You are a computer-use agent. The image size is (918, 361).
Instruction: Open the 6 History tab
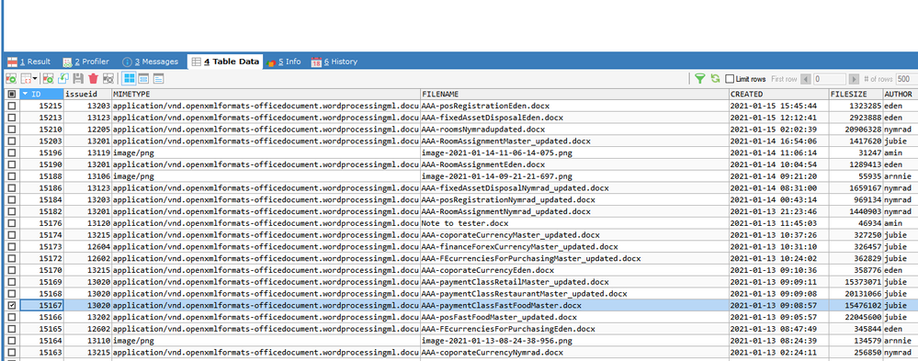pos(334,62)
